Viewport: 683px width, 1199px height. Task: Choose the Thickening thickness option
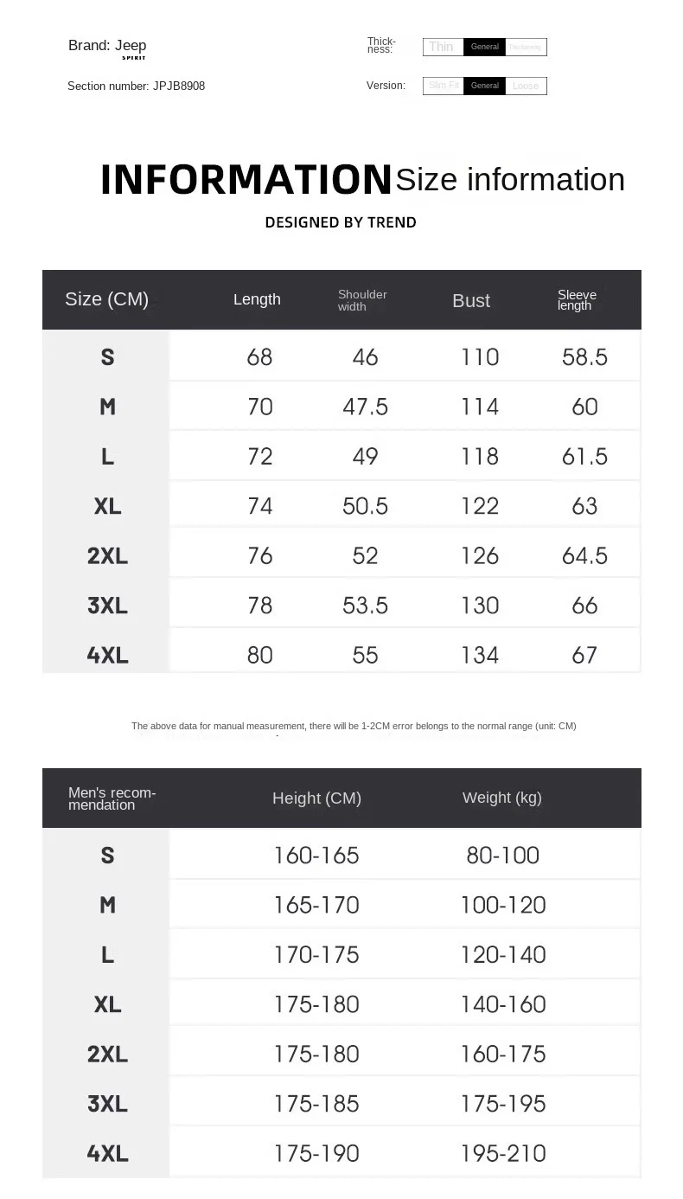pyautogui.click(x=525, y=47)
